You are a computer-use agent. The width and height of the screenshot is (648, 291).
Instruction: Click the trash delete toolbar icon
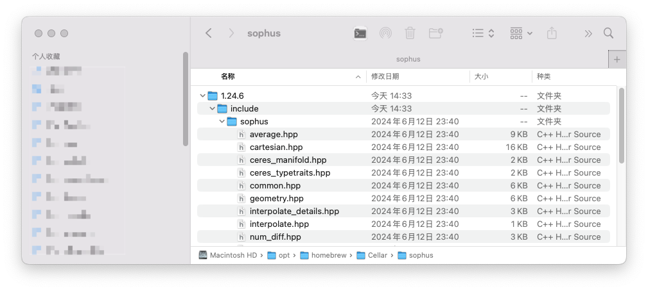pyautogui.click(x=410, y=33)
